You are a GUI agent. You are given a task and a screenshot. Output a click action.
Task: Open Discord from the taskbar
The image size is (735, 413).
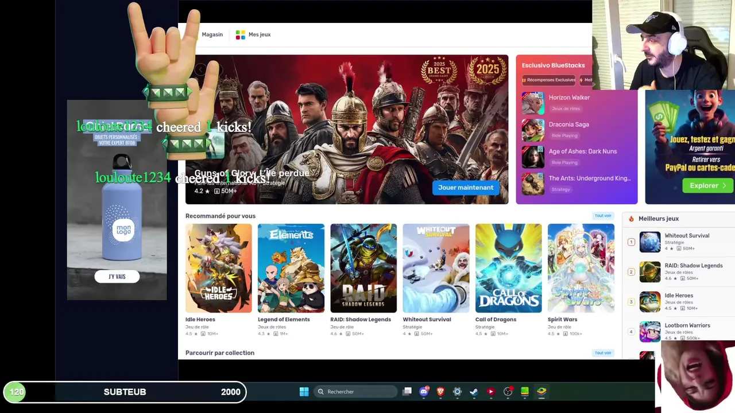tap(424, 392)
